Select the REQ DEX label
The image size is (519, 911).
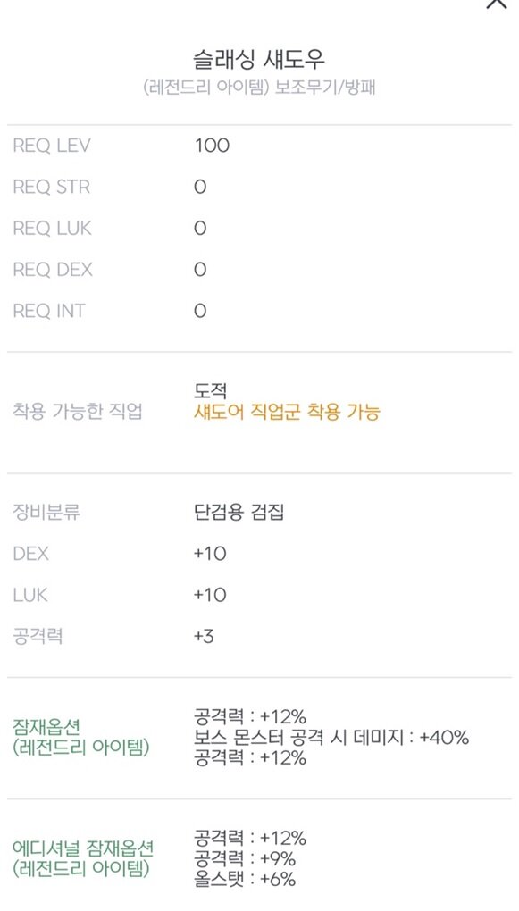tap(53, 270)
